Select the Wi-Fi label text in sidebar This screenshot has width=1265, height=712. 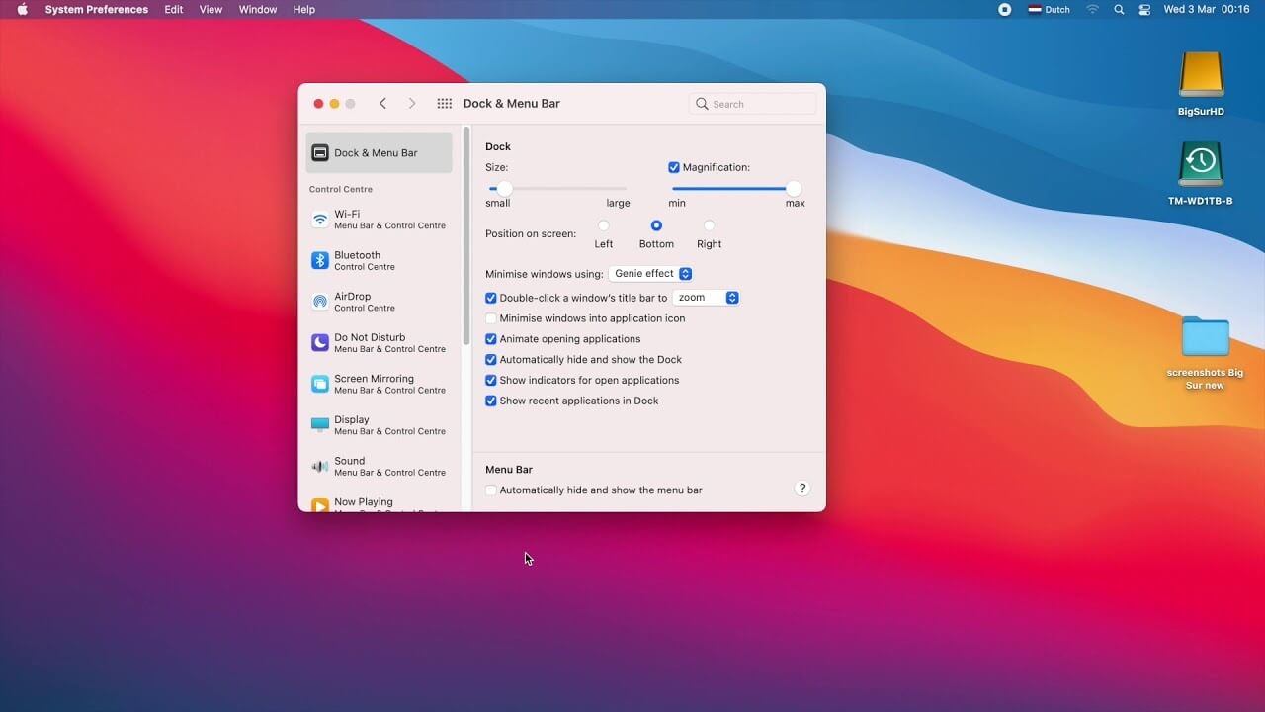pos(347,214)
